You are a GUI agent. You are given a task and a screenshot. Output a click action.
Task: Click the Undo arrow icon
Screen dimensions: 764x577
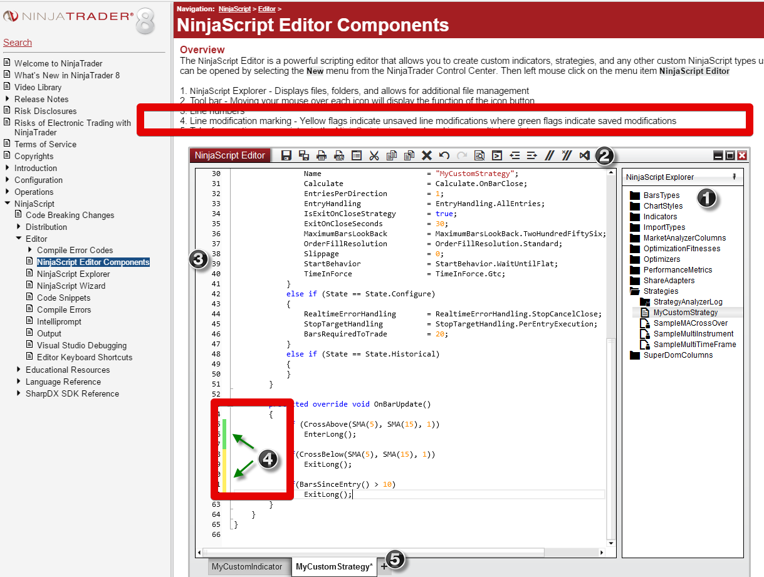pos(444,155)
